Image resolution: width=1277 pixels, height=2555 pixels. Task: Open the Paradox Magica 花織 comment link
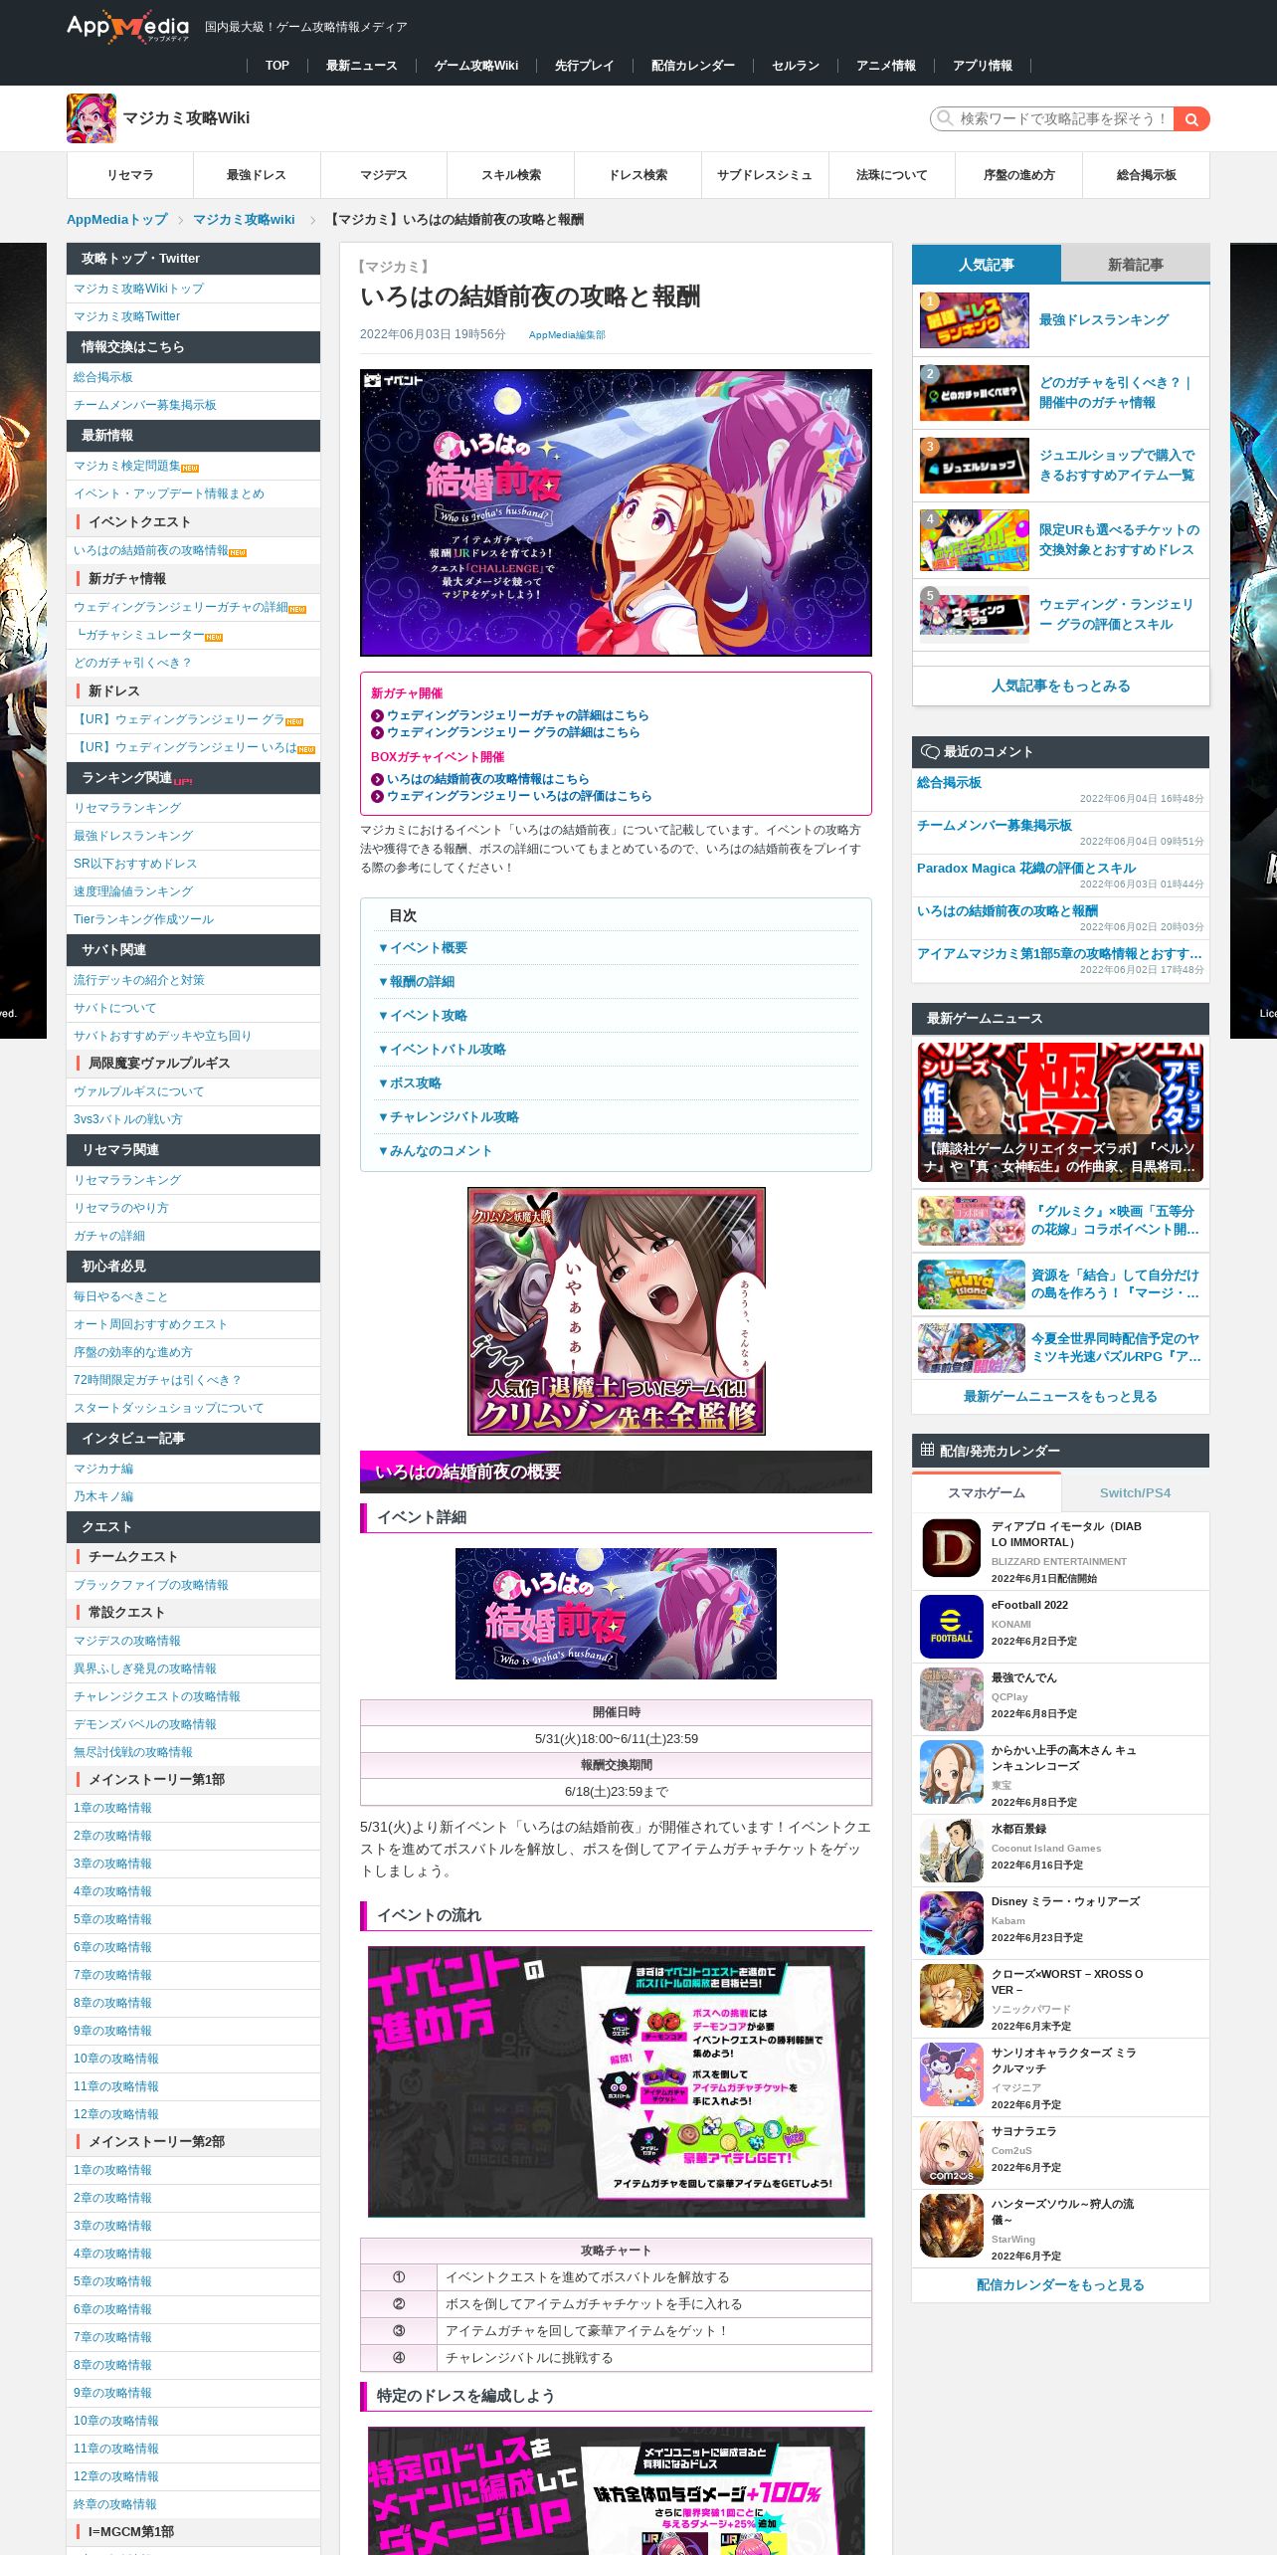1026,869
